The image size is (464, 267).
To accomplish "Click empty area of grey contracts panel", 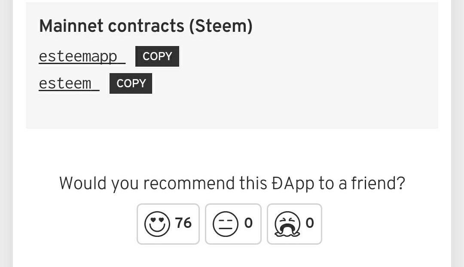I will click(301, 95).
